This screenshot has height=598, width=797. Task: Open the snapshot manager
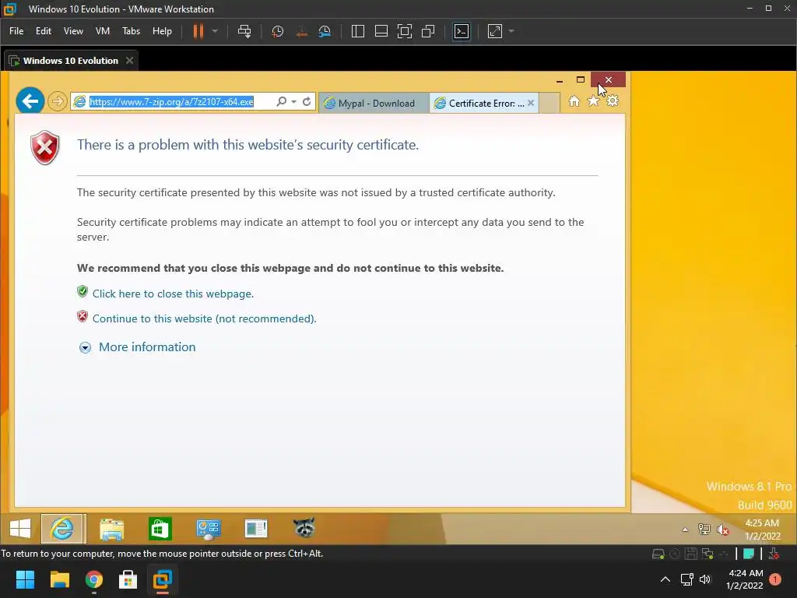pos(325,31)
